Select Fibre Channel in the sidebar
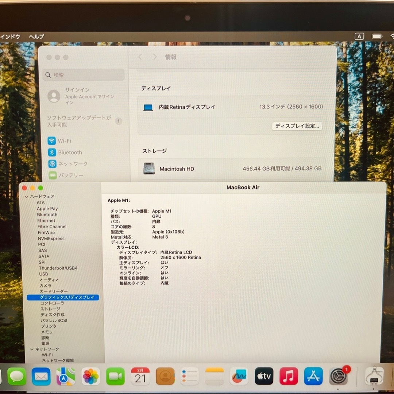This screenshot has width=394, height=394. click(x=52, y=227)
